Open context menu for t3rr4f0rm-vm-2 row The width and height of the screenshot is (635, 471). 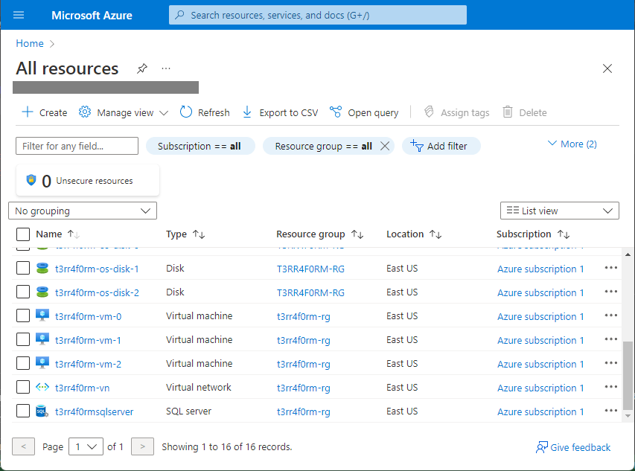(610, 363)
